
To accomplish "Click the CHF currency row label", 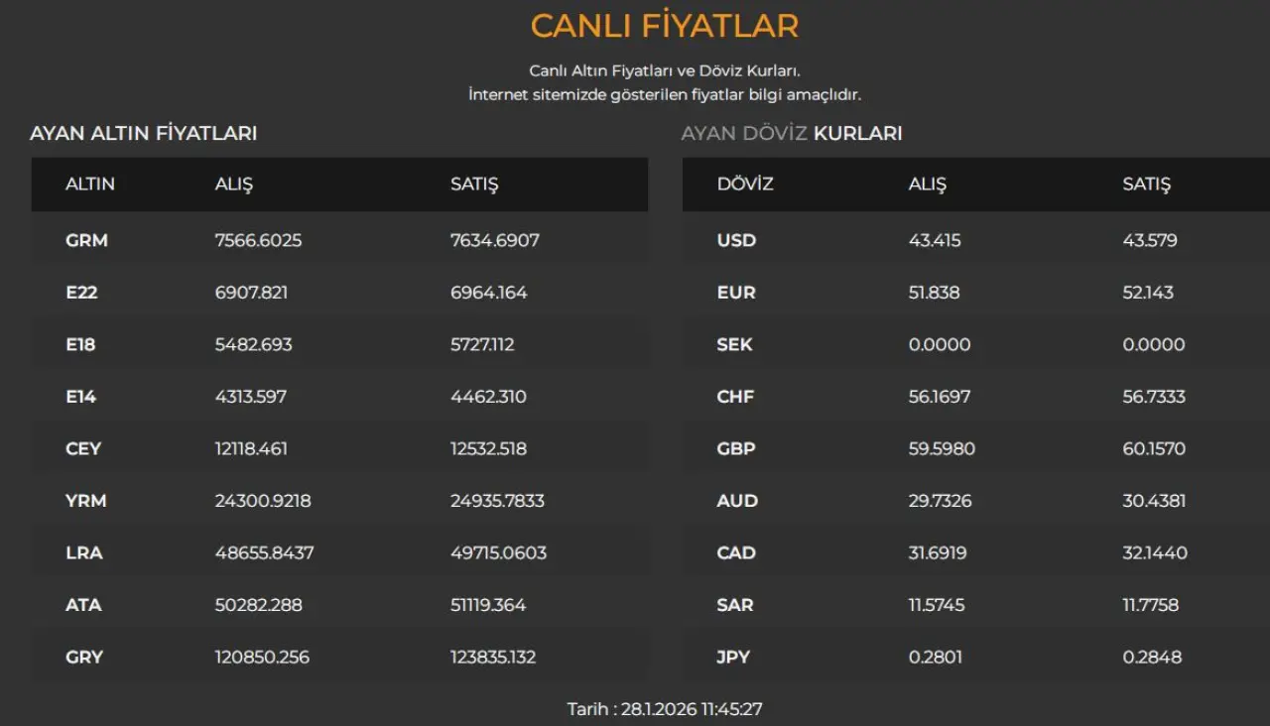I will click(x=735, y=397).
